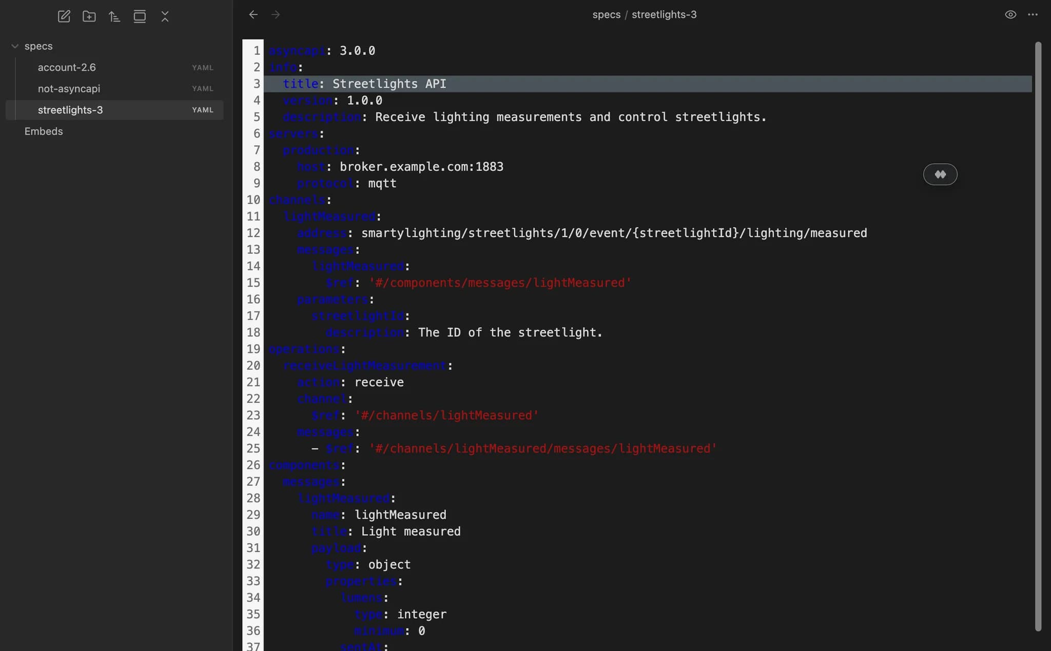The height and width of the screenshot is (651, 1051).
Task: Click the reference string on line 25
Action: tap(542, 448)
